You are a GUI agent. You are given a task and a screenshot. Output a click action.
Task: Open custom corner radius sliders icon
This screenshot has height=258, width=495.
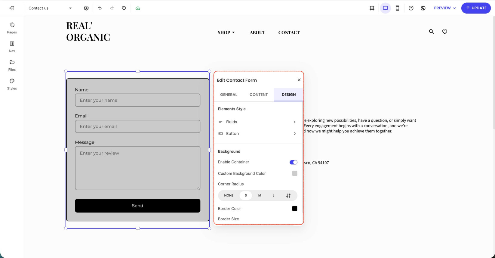pos(288,196)
